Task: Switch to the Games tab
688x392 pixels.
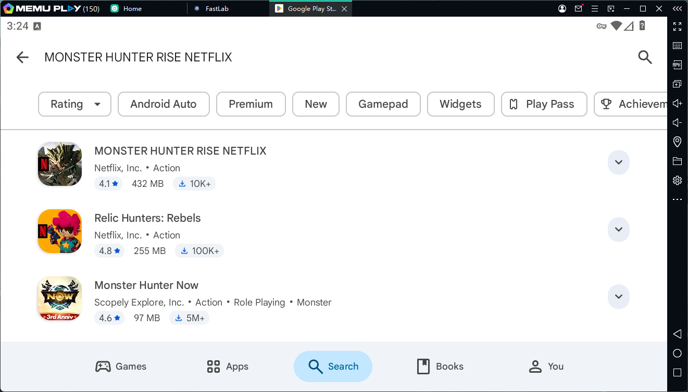Action: (121, 366)
